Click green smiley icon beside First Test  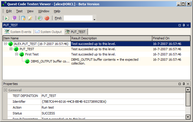tap(22, 54)
